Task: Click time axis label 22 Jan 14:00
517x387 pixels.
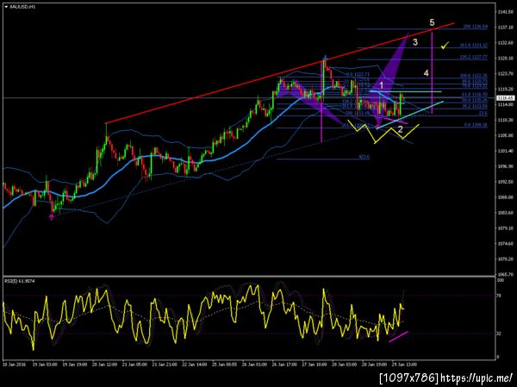Action: coord(195,365)
